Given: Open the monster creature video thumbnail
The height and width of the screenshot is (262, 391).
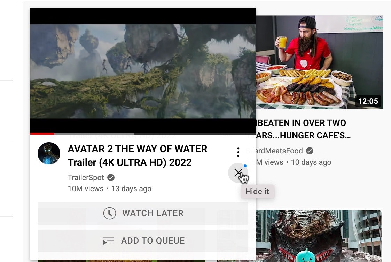Looking at the screenshot, I should click(x=319, y=236).
